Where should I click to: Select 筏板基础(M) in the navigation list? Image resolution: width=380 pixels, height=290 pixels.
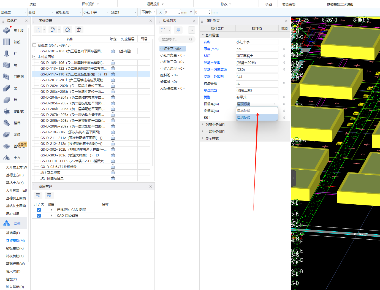(x=15, y=241)
